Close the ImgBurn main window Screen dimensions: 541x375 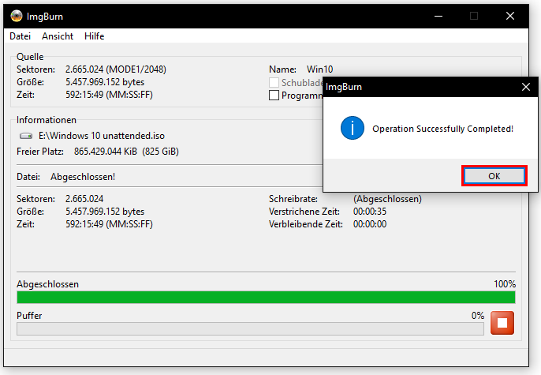(510, 16)
